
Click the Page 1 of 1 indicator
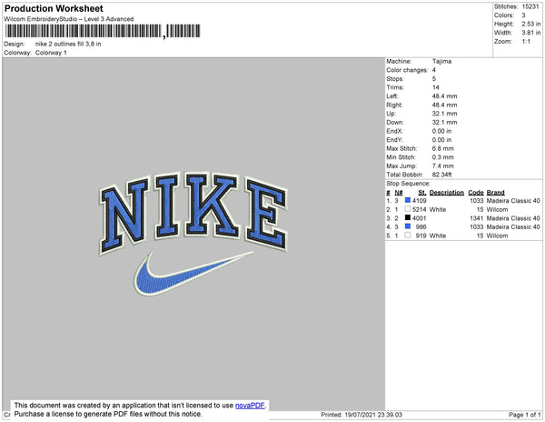525,415
